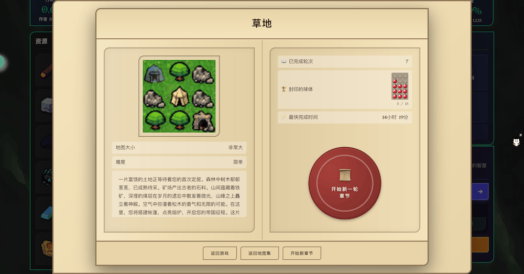Click the scroll icon in red circle
The image size is (524, 274).
click(x=345, y=175)
